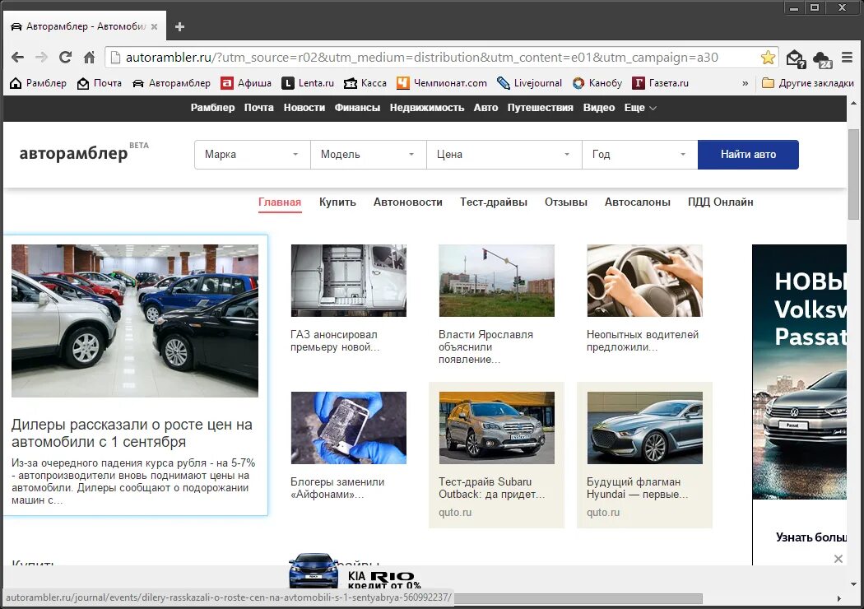Expand the Еще menu in the top bar

click(x=640, y=108)
